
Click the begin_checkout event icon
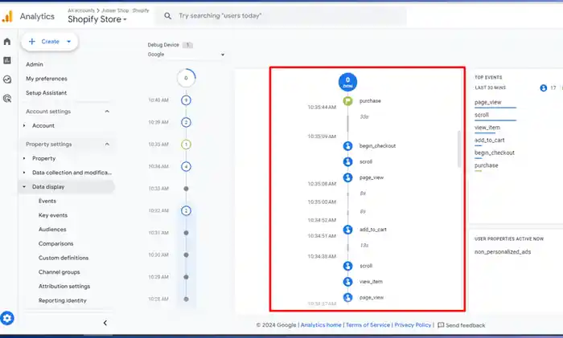347,146
